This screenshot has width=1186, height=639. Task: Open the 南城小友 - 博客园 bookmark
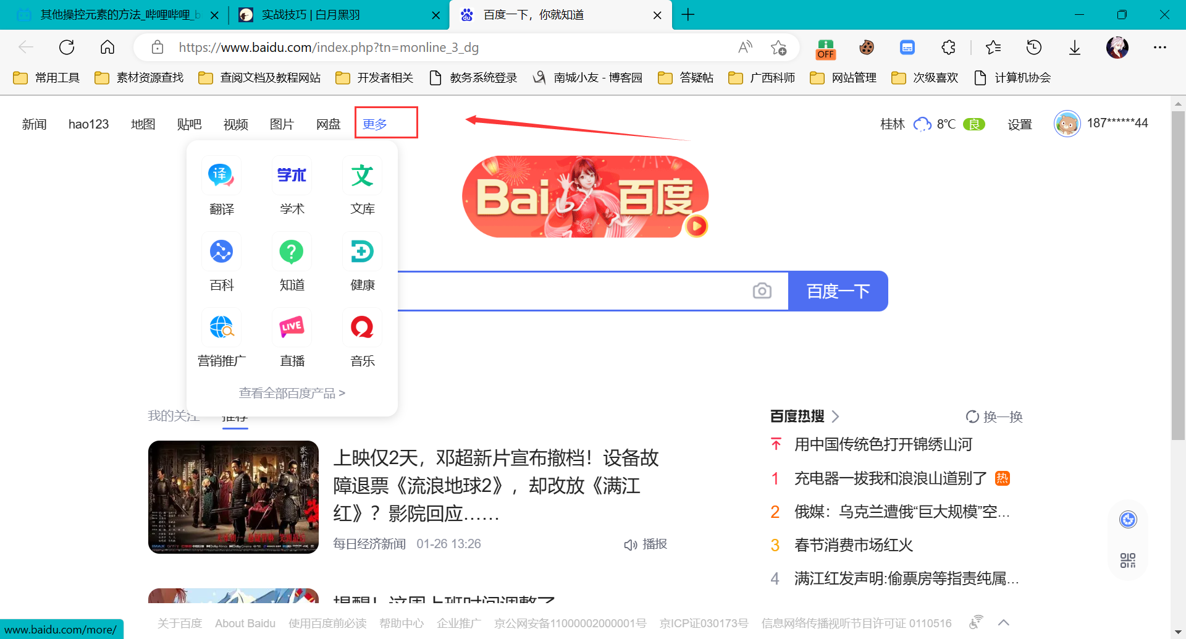point(588,78)
